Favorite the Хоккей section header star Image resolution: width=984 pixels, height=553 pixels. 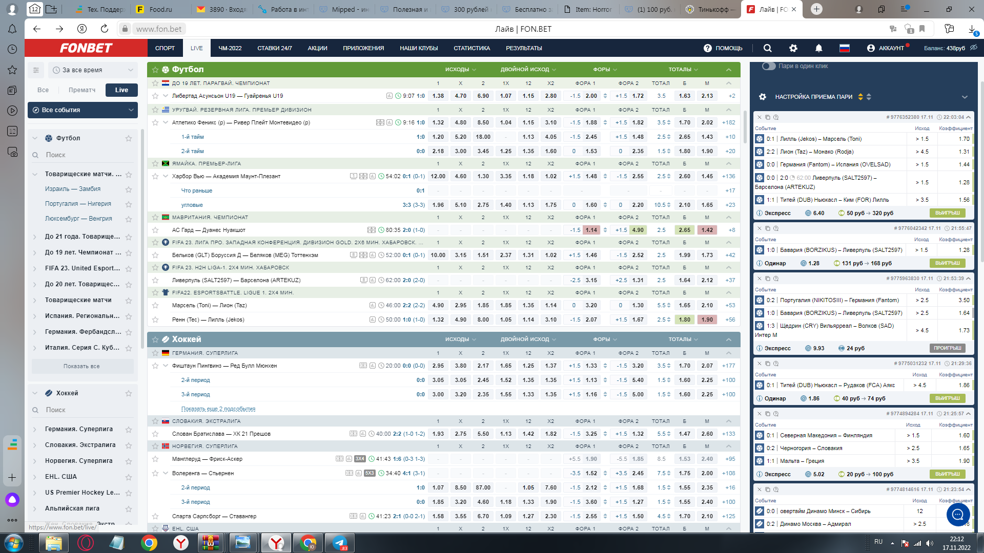[x=155, y=339]
